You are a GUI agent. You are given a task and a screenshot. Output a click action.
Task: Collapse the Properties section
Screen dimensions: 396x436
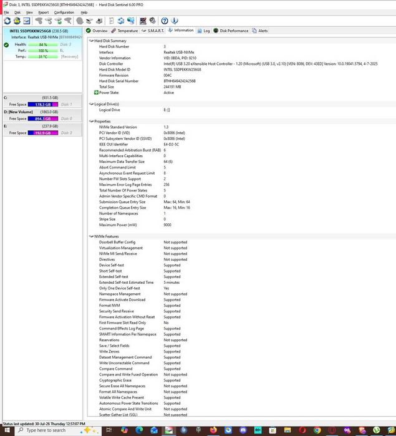click(x=91, y=121)
